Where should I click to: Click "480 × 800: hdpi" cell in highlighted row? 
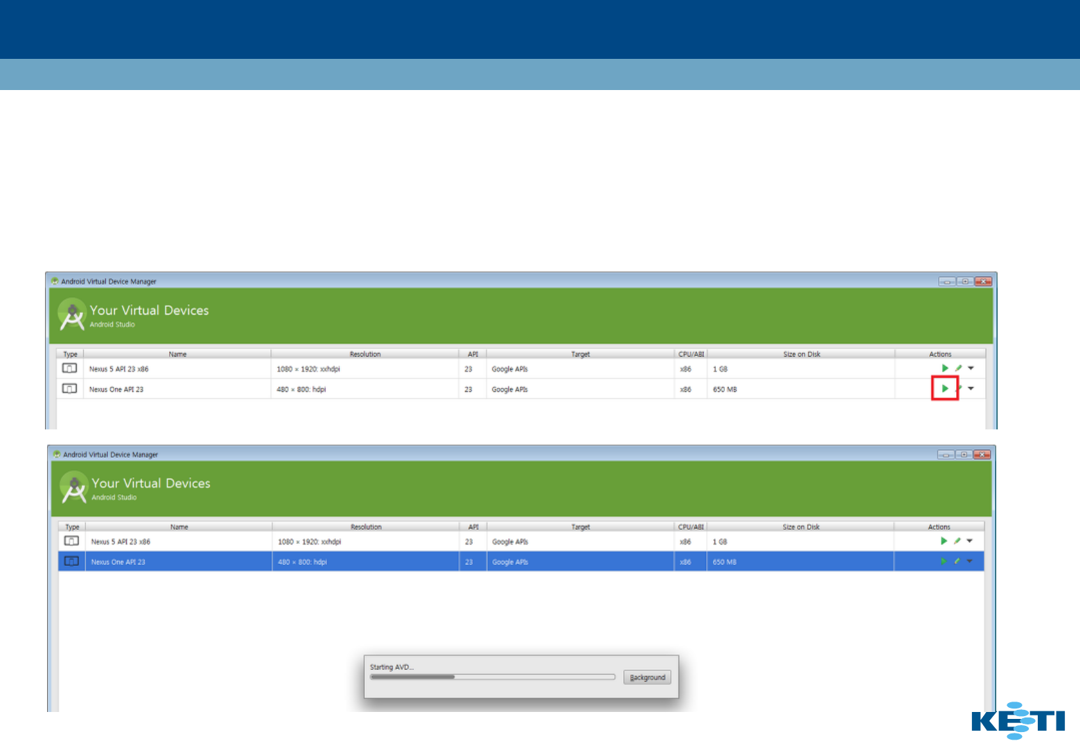(303, 562)
